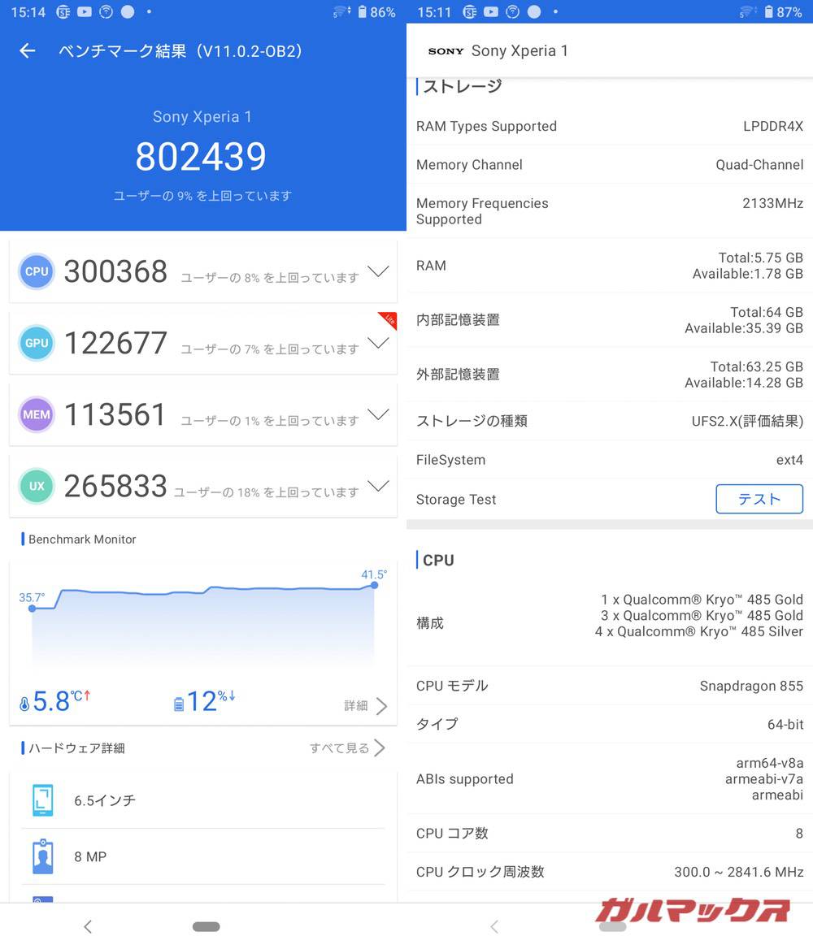Tap the 41.5° point on temperature graph
Image resolution: width=813 pixels, height=949 pixels.
pyautogui.click(x=374, y=585)
